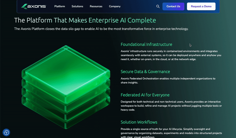236x138 pixels.
Task: Open the Platform menu
Action: [60, 6]
